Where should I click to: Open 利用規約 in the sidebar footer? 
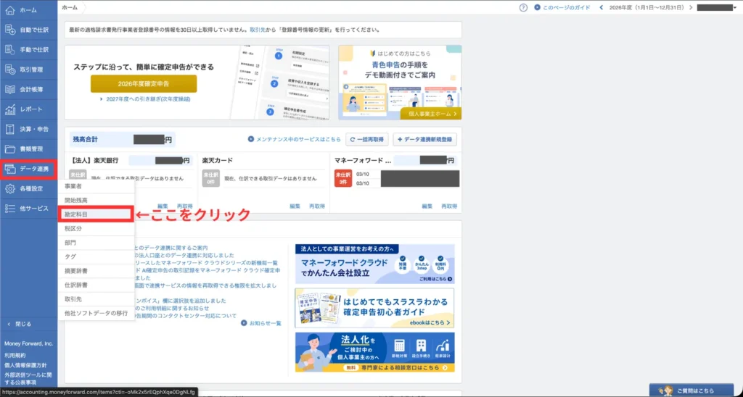(15, 355)
